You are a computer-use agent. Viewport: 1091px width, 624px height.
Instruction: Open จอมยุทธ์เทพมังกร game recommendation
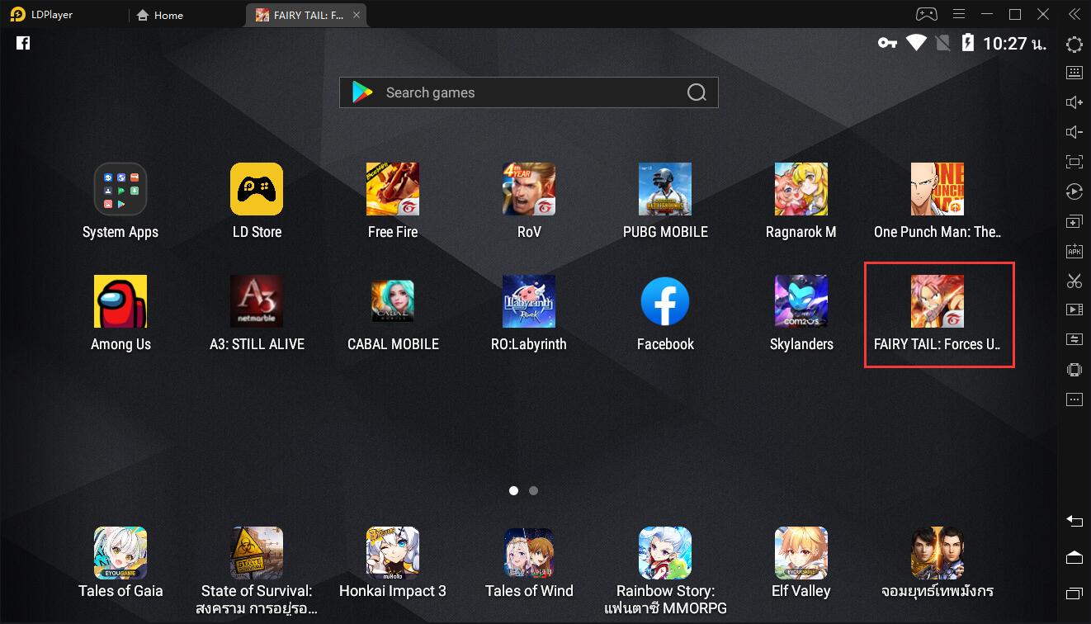[x=938, y=553]
